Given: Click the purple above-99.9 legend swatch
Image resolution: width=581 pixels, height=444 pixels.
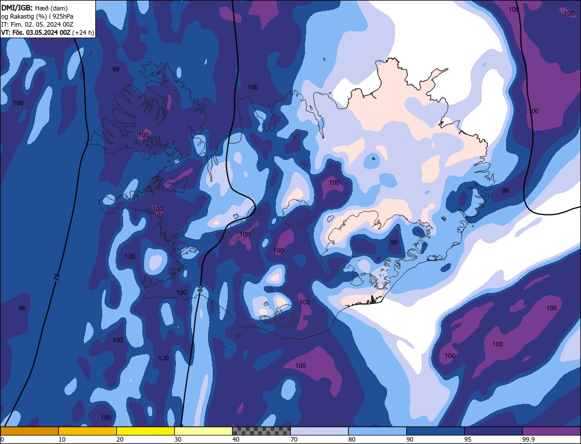Looking at the screenshot, I should [x=551, y=431].
